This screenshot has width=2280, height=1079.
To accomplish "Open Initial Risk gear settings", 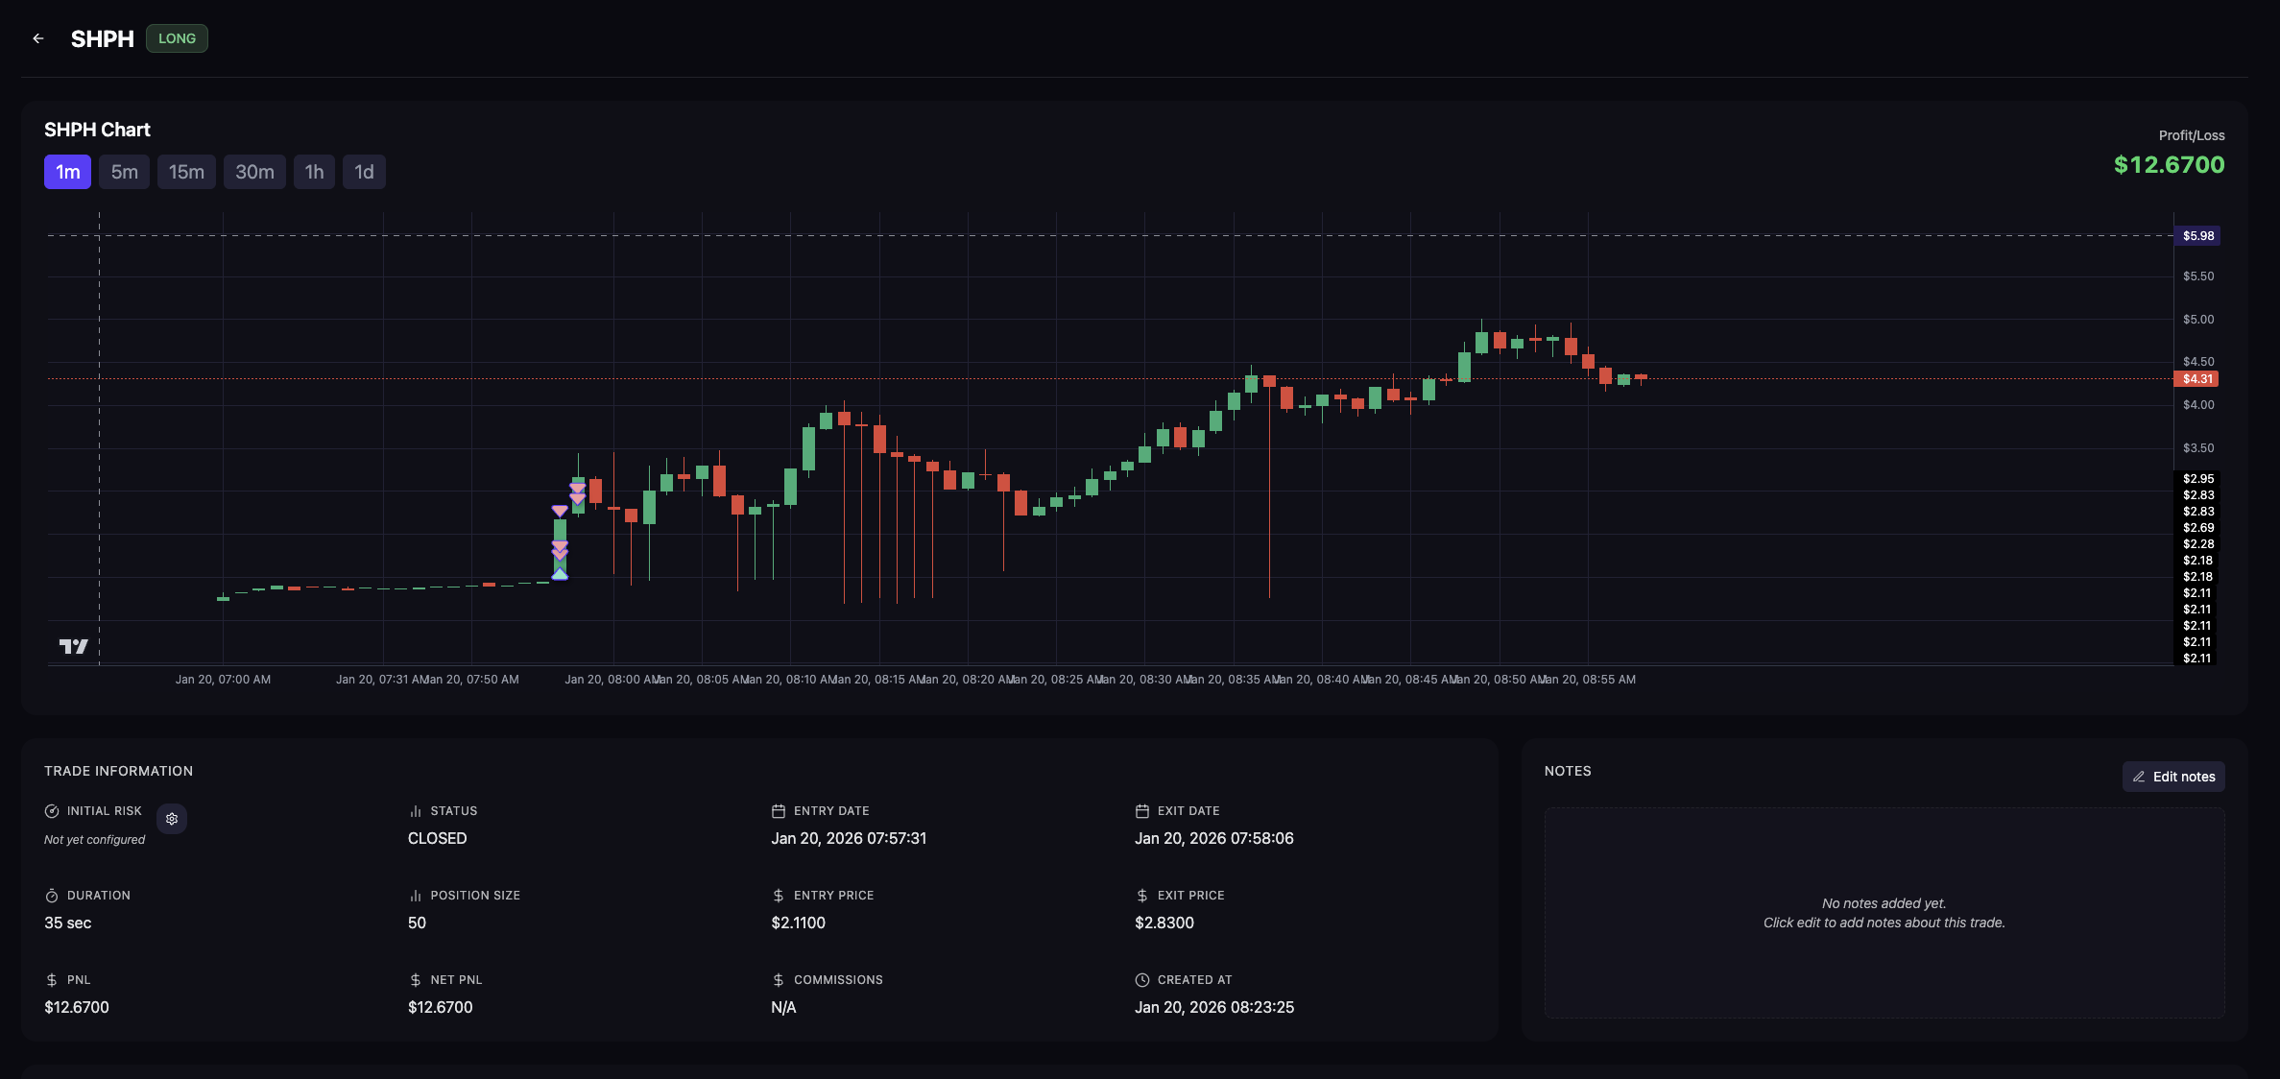I will point(172,819).
